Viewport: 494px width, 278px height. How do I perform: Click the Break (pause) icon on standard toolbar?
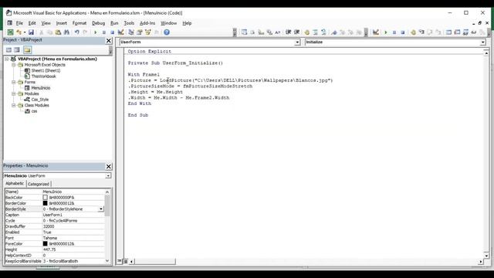pos(103,32)
